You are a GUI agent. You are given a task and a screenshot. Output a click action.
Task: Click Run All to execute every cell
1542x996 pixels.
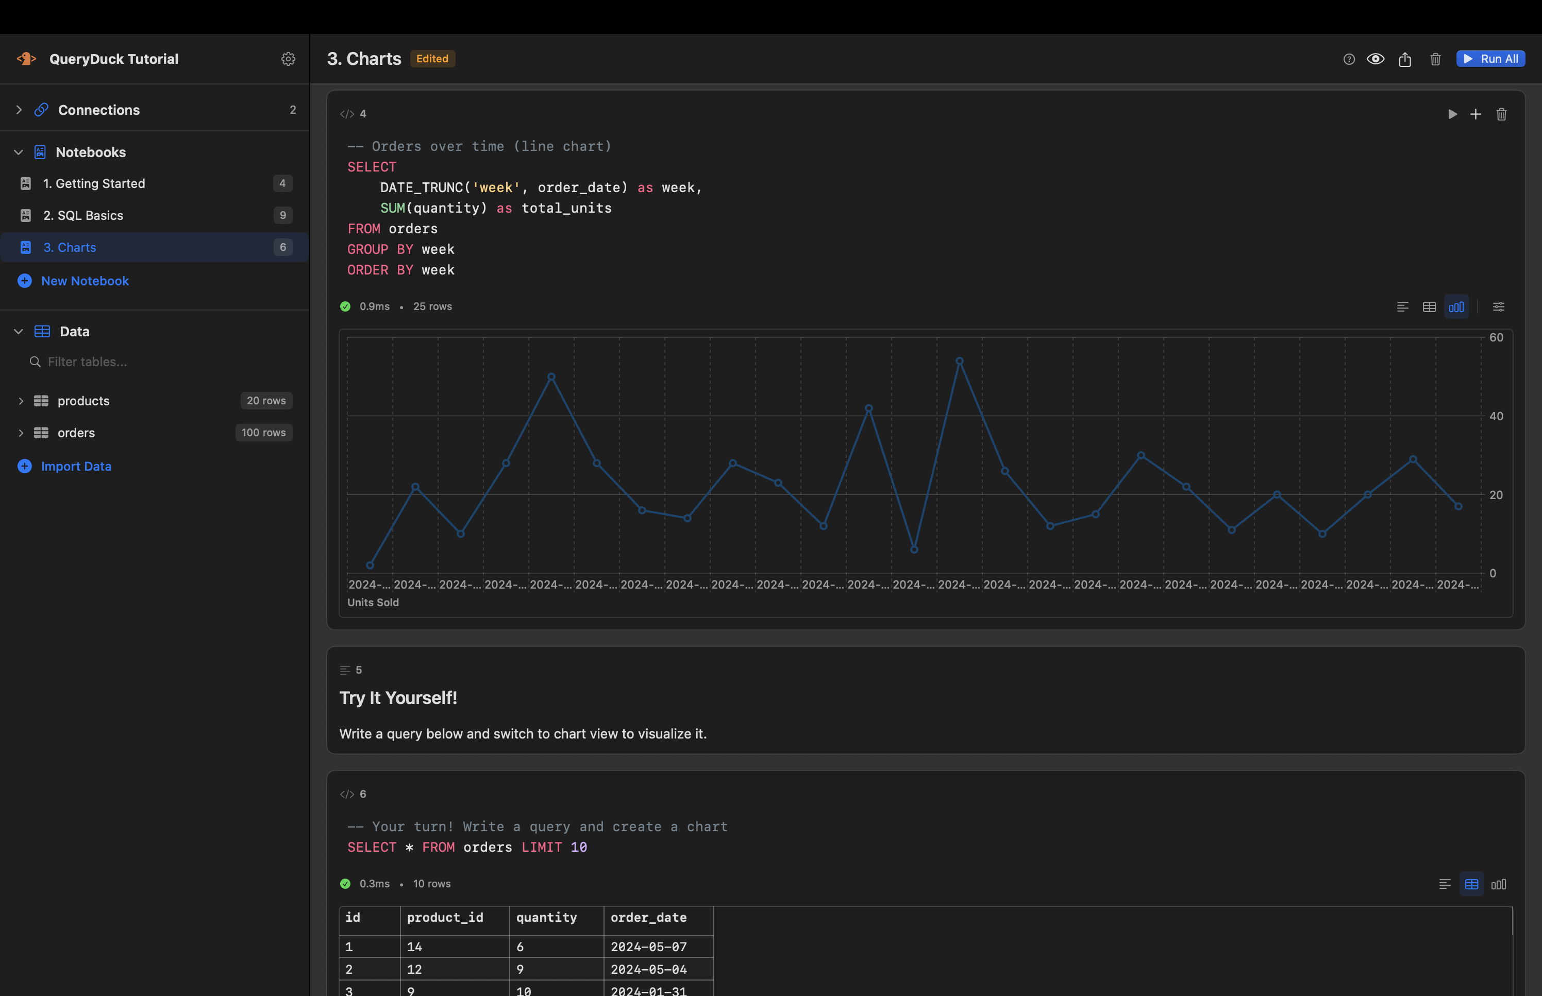(1490, 58)
